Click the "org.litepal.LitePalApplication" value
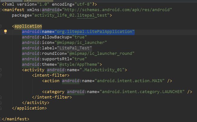The image size is (197, 122). click(x=95, y=31)
